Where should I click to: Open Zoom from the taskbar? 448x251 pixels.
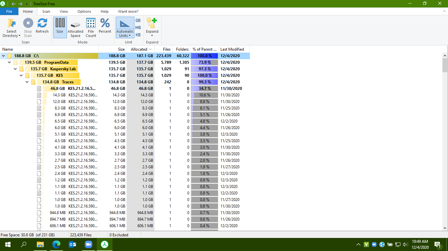89,244
